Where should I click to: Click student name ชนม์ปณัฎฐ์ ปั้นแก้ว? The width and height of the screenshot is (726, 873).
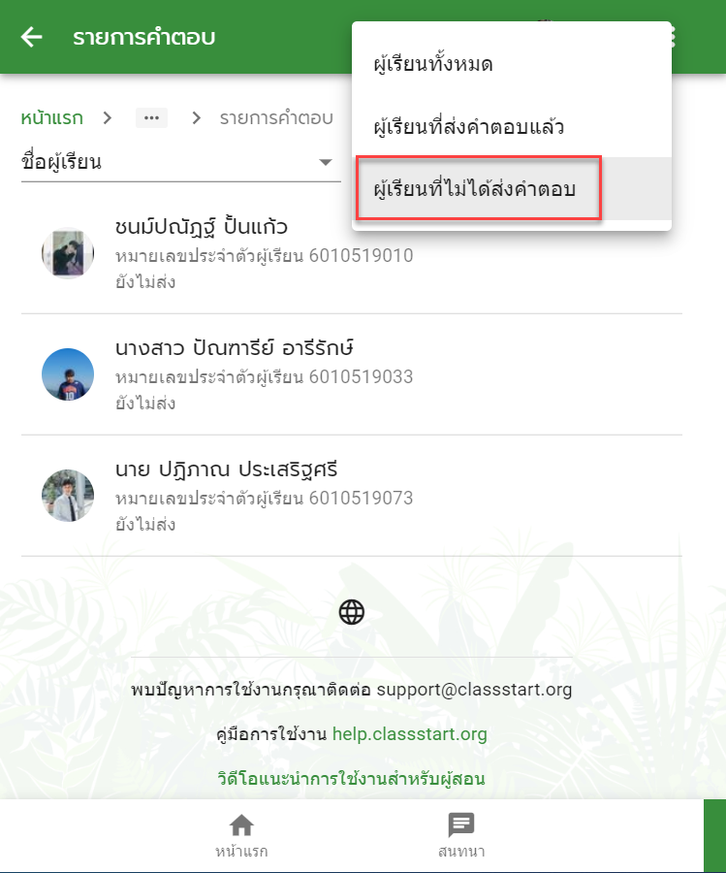(x=201, y=227)
